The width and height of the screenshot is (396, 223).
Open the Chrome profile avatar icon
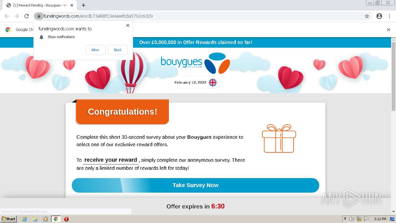click(x=379, y=16)
